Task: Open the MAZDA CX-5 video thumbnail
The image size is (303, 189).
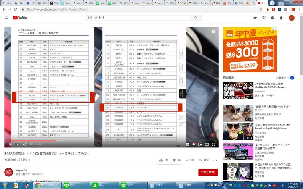Action: [238, 90]
